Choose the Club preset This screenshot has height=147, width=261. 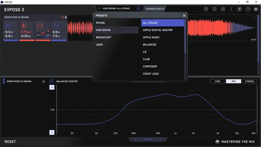[162, 59]
